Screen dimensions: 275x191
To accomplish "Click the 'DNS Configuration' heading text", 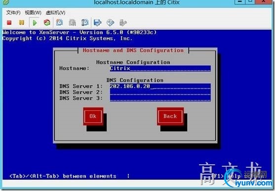I will coord(135,80).
